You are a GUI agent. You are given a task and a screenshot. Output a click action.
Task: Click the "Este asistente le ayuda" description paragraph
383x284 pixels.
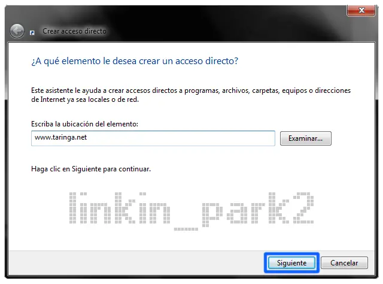click(x=191, y=95)
